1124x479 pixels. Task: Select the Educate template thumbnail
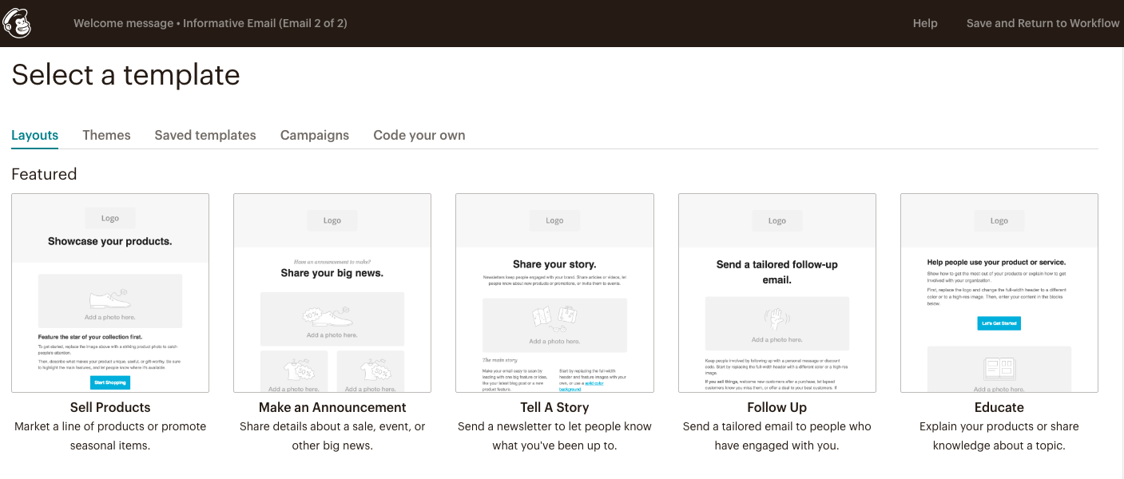tap(999, 292)
